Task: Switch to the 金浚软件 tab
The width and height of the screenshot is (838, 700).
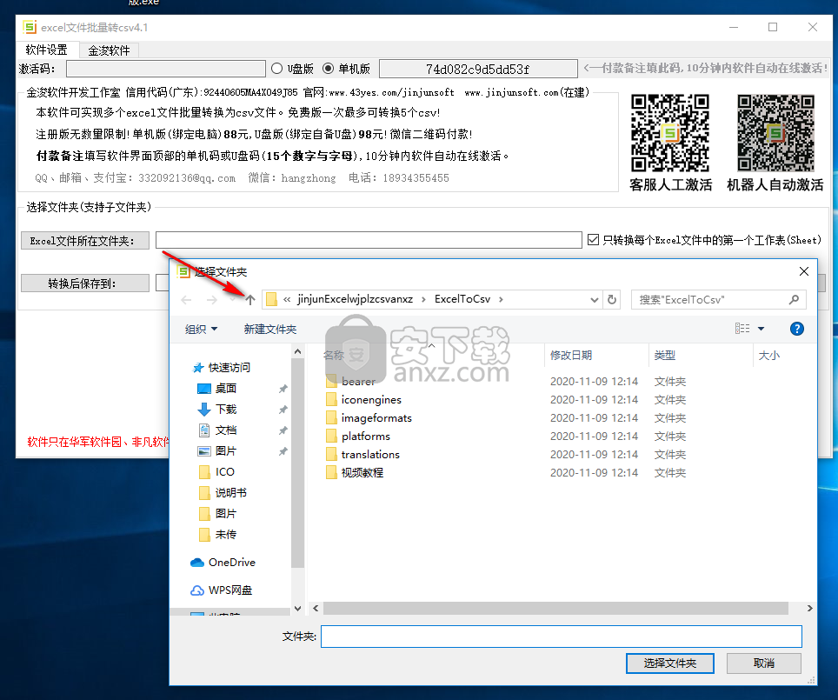Action: coord(109,50)
